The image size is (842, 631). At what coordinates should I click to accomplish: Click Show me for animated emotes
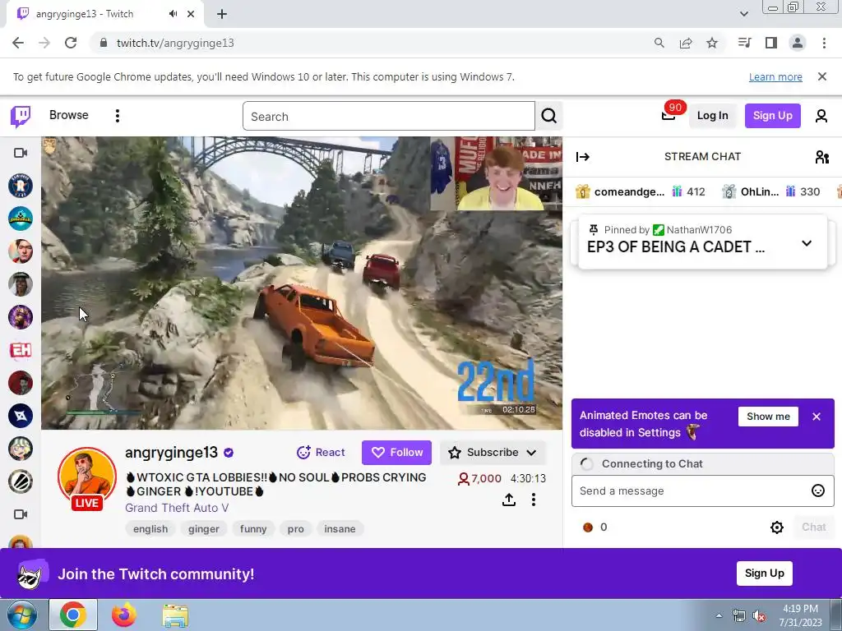[768, 417]
